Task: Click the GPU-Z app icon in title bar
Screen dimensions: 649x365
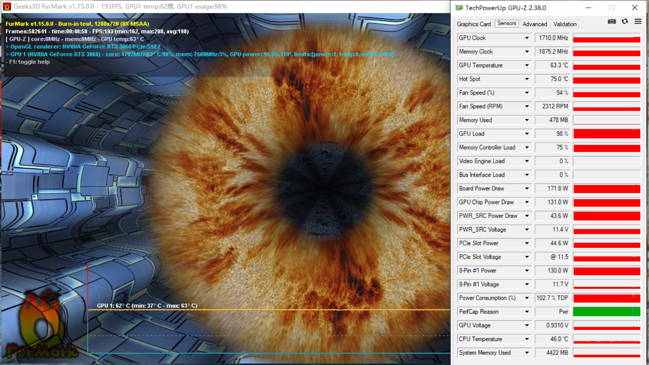Action: tap(459, 8)
